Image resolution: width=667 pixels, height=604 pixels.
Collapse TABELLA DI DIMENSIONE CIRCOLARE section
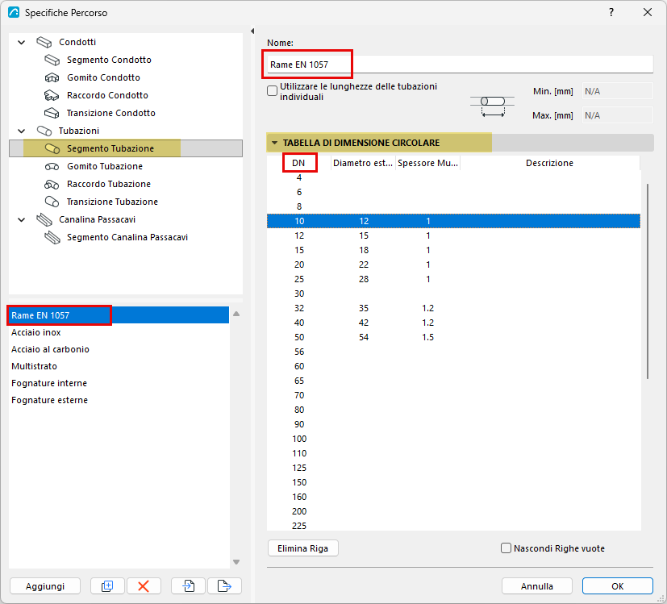[x=275, y=143]
